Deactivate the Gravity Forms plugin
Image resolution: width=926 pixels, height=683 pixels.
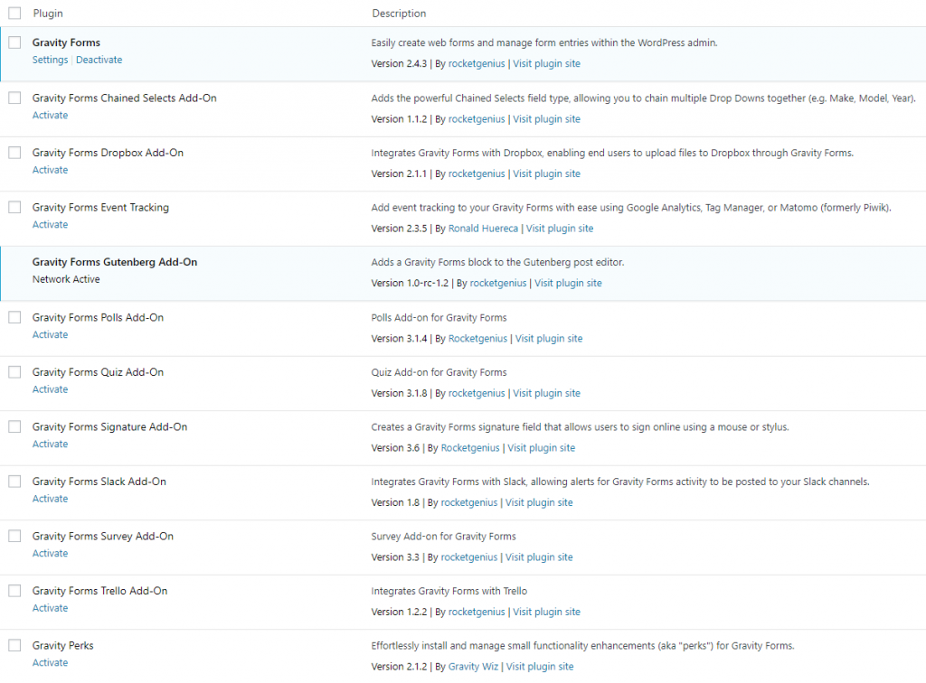[99, 60]
